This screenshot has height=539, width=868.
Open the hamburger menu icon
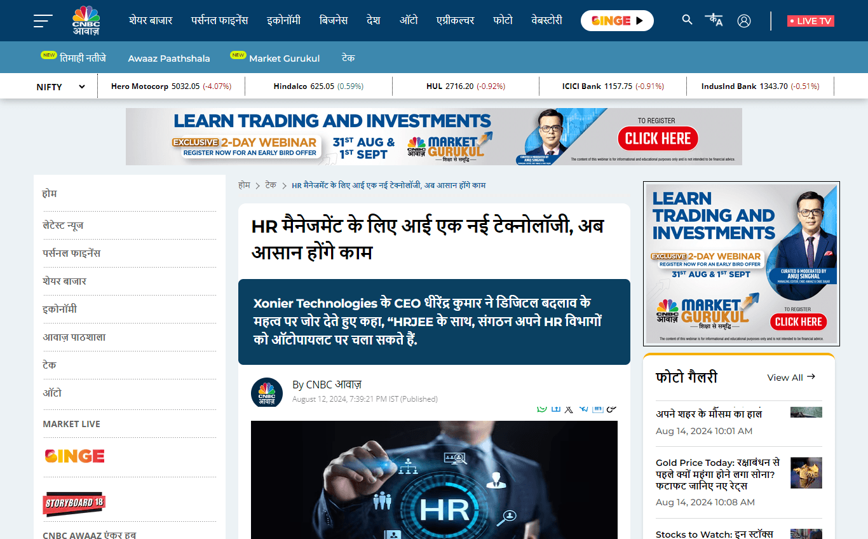(x=43, y=21)
